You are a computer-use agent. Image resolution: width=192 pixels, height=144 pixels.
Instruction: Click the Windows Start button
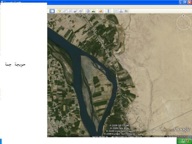pos(183,141)
